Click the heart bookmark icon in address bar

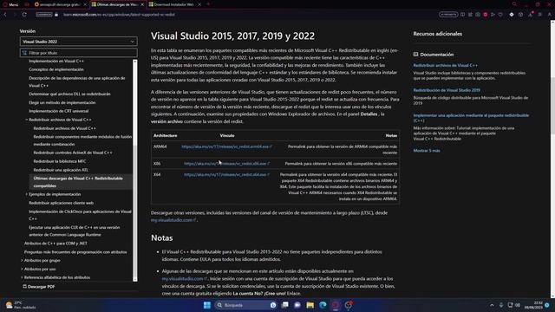point(500,15)
